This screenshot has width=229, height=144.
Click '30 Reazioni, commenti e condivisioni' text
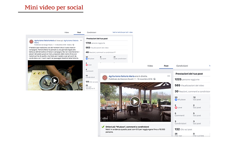192,91
